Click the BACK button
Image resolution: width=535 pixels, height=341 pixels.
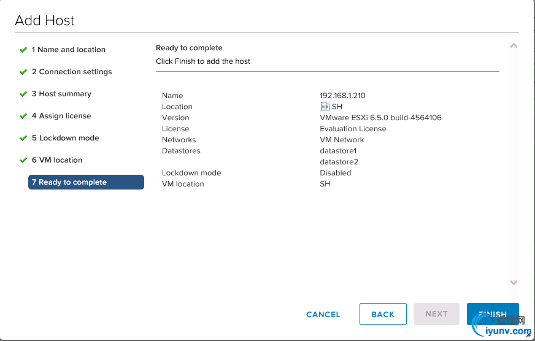[x=383, y=314]
